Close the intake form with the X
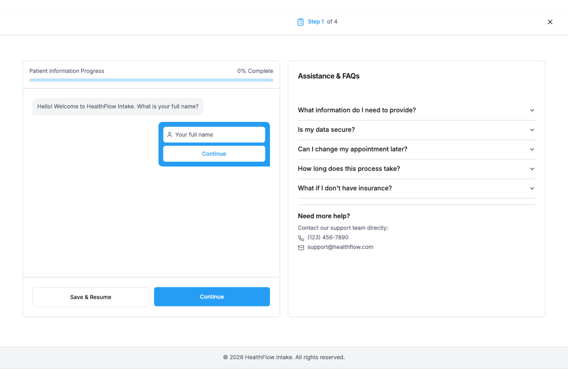 pyautogui.click(x=550, y=22)
